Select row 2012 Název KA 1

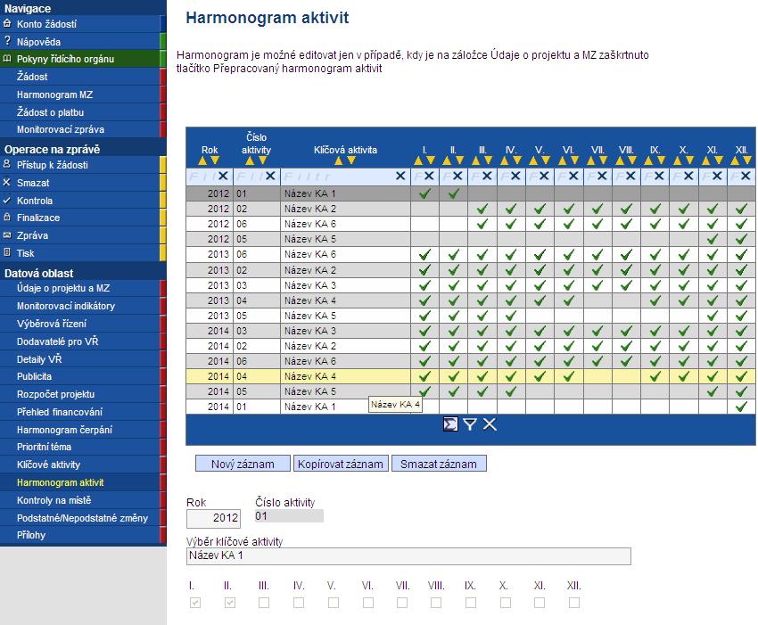pos(470,193)
